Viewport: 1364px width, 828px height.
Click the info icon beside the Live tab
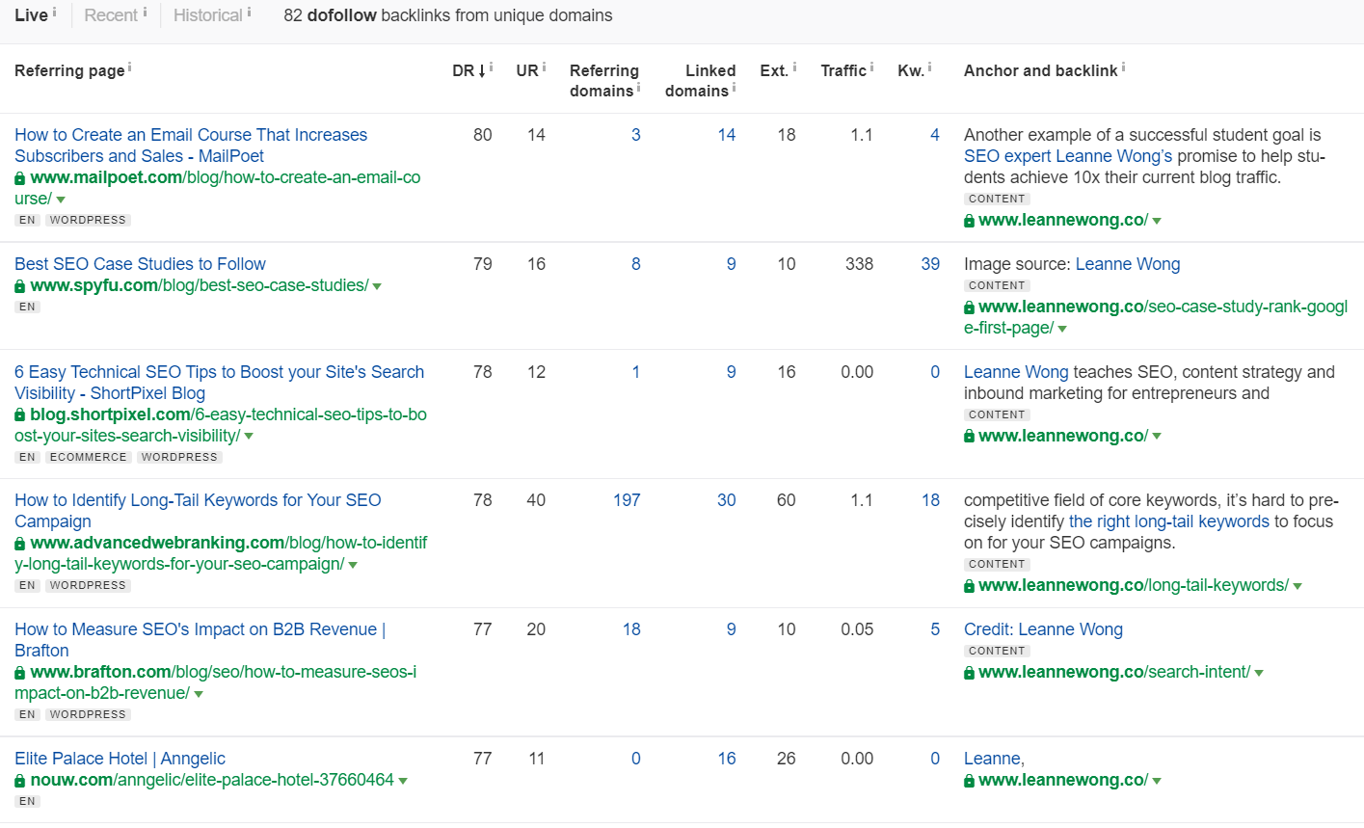pos(54,12)
